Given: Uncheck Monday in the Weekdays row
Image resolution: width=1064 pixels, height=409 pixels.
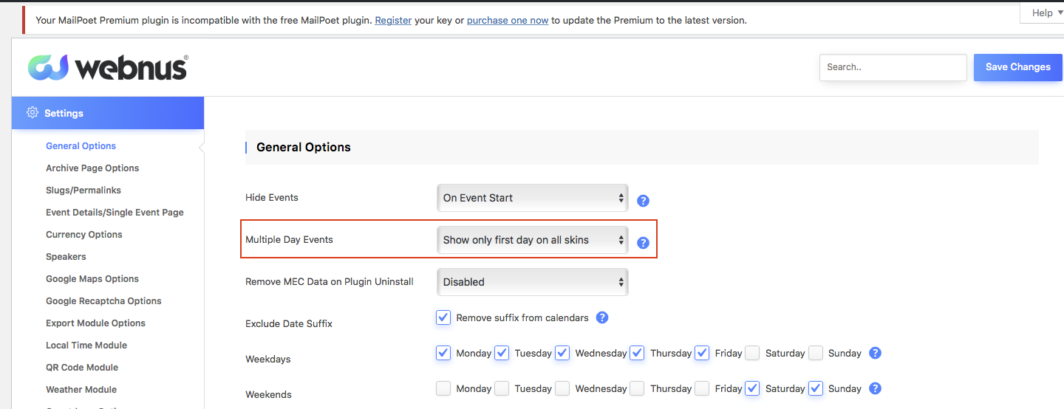Looking at the screenshot, I should (x=443, y=353).
